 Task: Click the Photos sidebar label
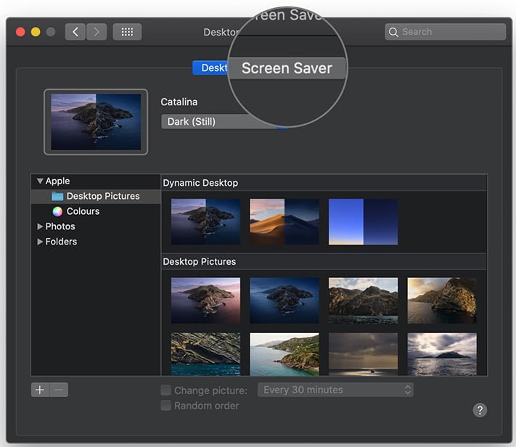pos(60,226)
